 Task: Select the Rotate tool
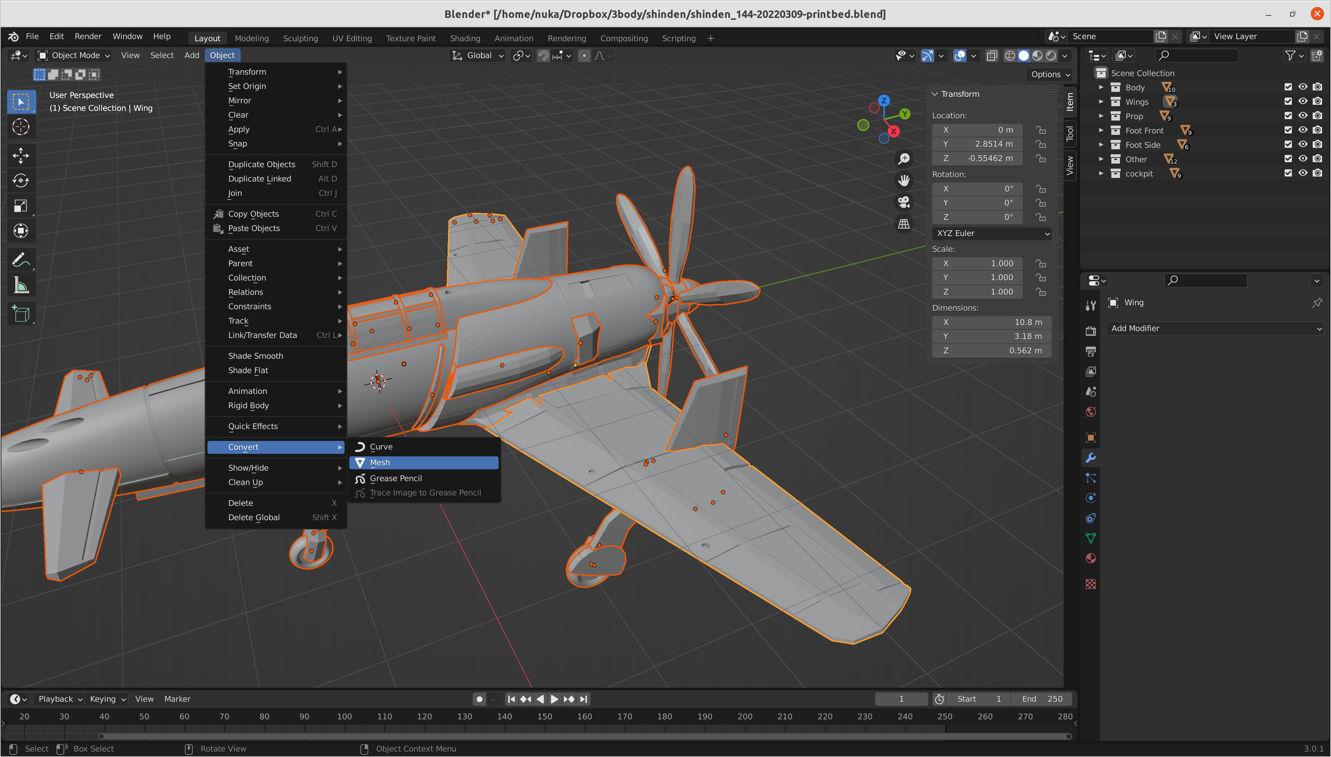tap(21, 180)
